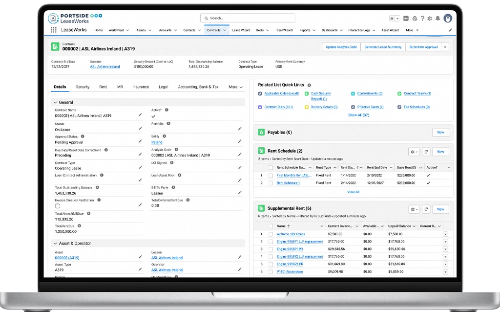500x315 pixels.
Task: Check the Engine 995872 PR row checkbox
Action: pyautogui.click(x=271, y=264)
